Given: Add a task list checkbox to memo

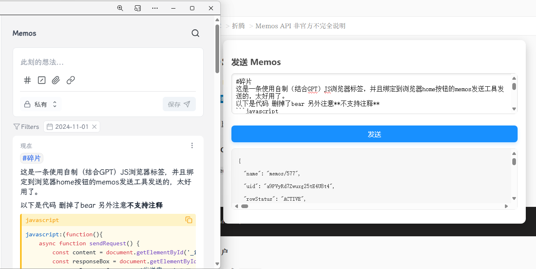Looking at the screenshot, I should coord(42,80).
